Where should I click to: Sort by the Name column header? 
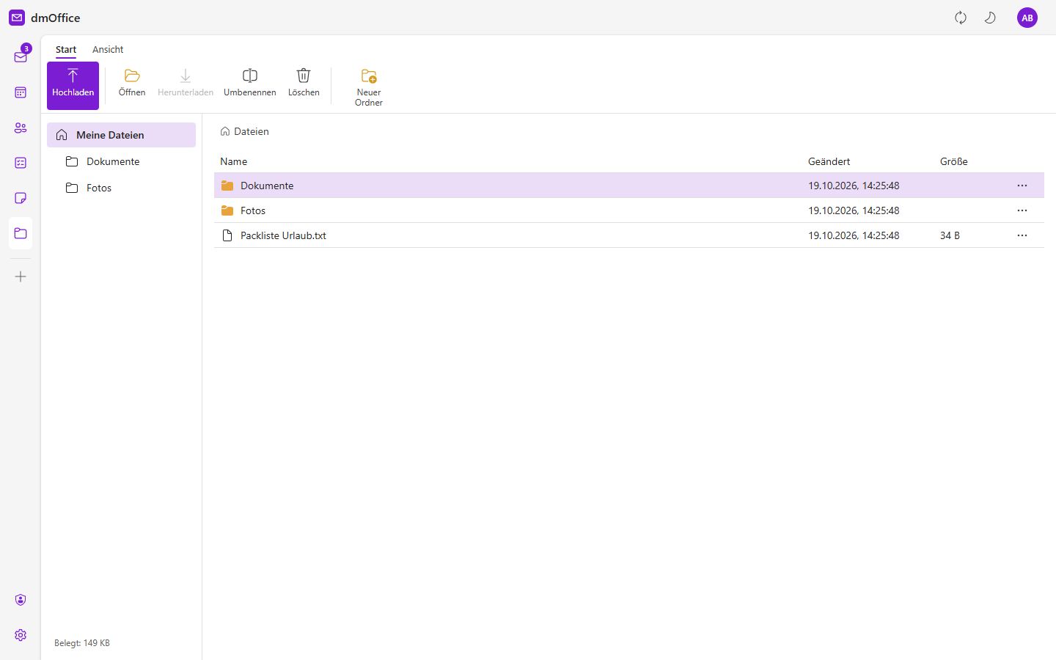tap(234, 161)
